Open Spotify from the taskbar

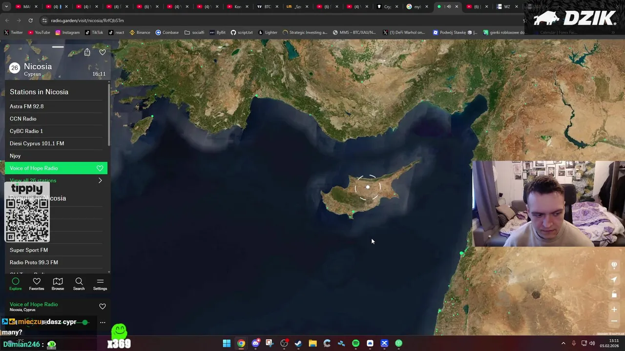tap(355, 343)
